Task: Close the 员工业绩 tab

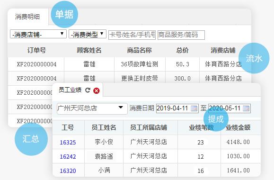Action: point(96,90)
